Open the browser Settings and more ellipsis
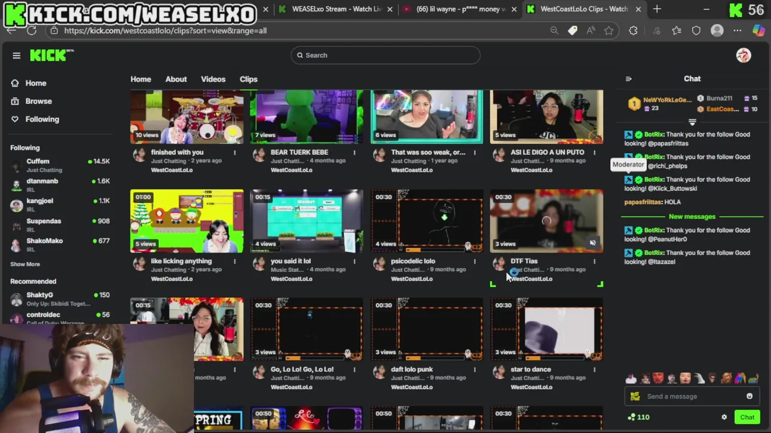 tap(737, 31)
